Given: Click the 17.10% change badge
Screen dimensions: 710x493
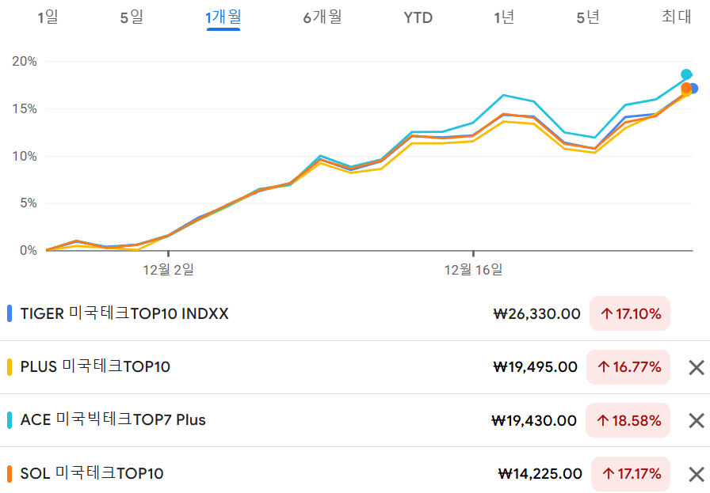Looking at the screenshot, I should 630,313.
